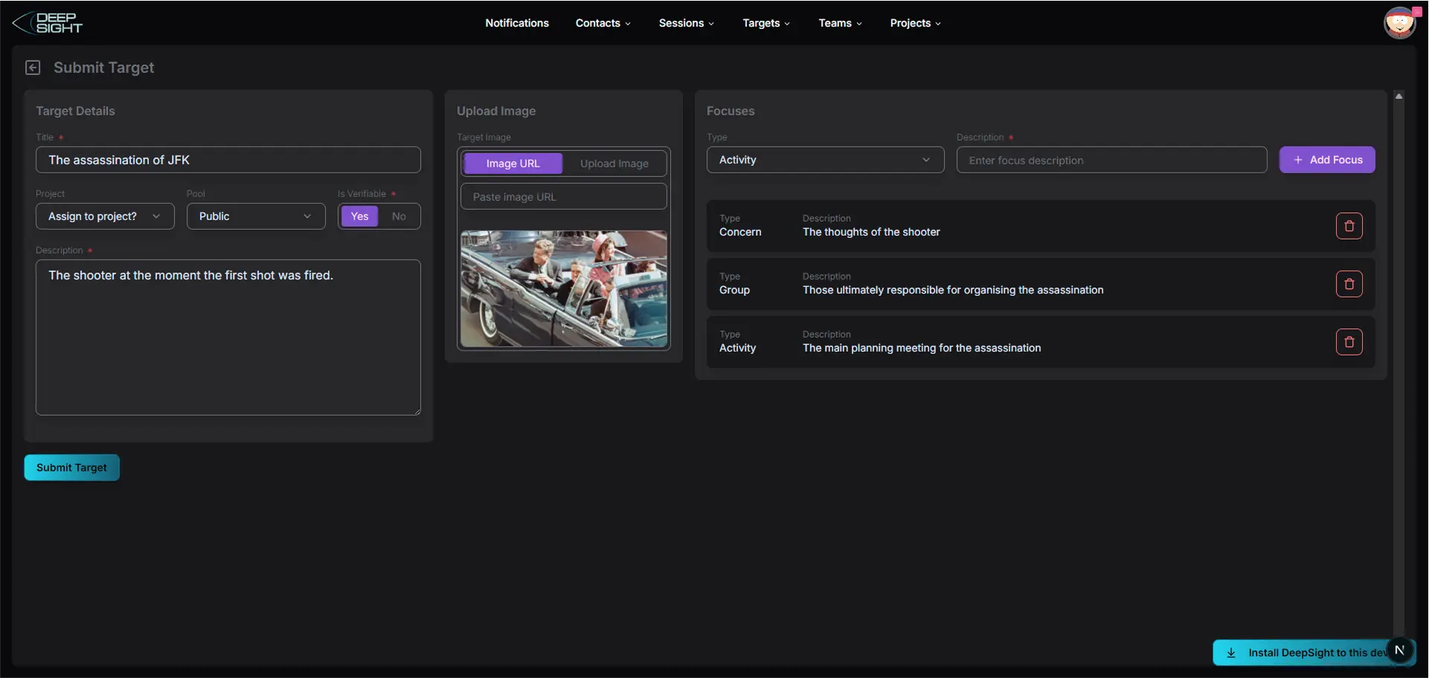Expand the Projects menu

point(915,23)
